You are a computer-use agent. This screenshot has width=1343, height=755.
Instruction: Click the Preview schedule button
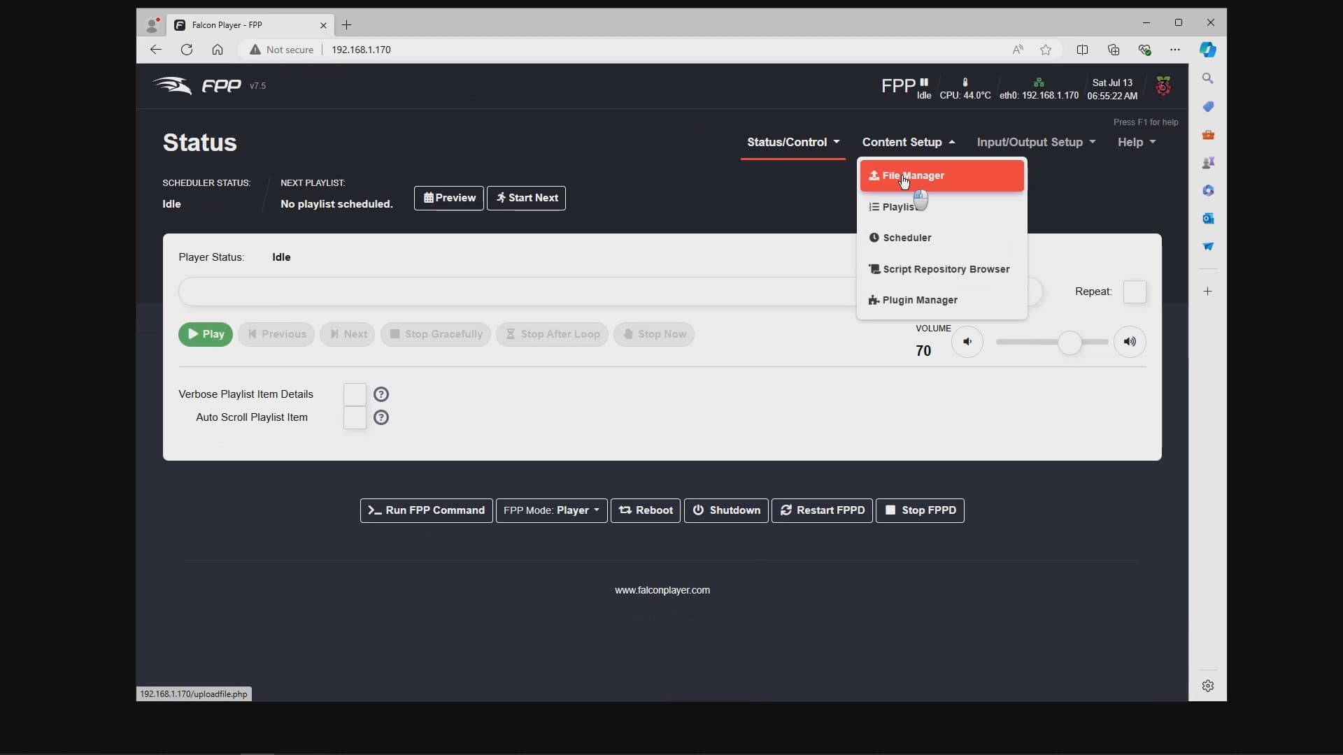point(448,198)
